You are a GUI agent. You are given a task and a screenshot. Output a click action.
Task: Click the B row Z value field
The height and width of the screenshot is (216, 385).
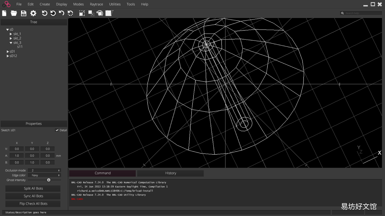pyautogui.click(x=48, y=162)
